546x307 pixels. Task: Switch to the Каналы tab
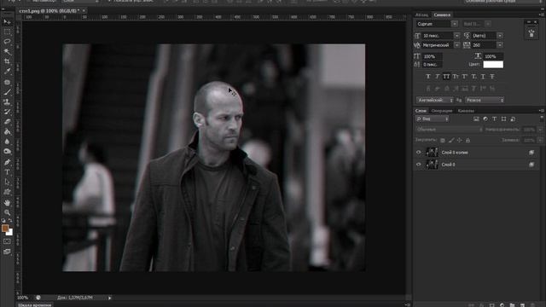pos(466,111)
